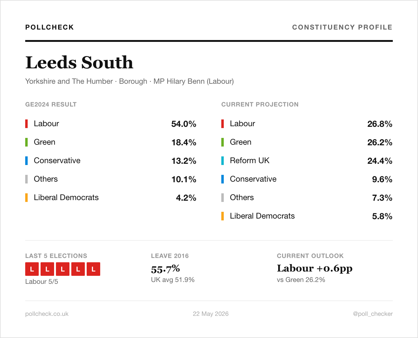This screenshot has height=338, width=418.
Task: Click the POLLCHECK logo text
Action: 49,27
